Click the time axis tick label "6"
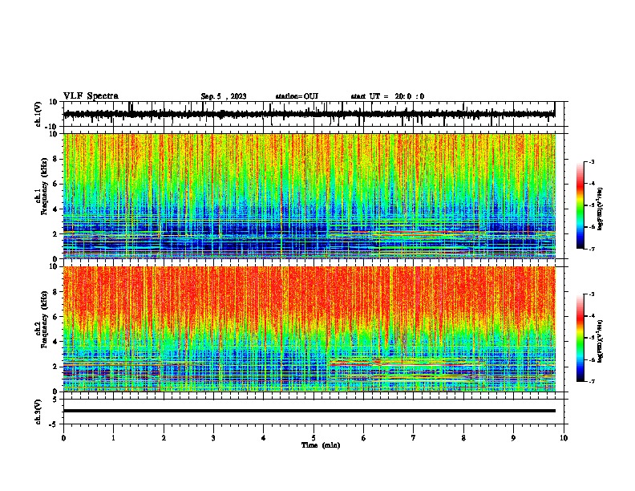Viewport: 635px width, 491px height. [x=364, y=438]
